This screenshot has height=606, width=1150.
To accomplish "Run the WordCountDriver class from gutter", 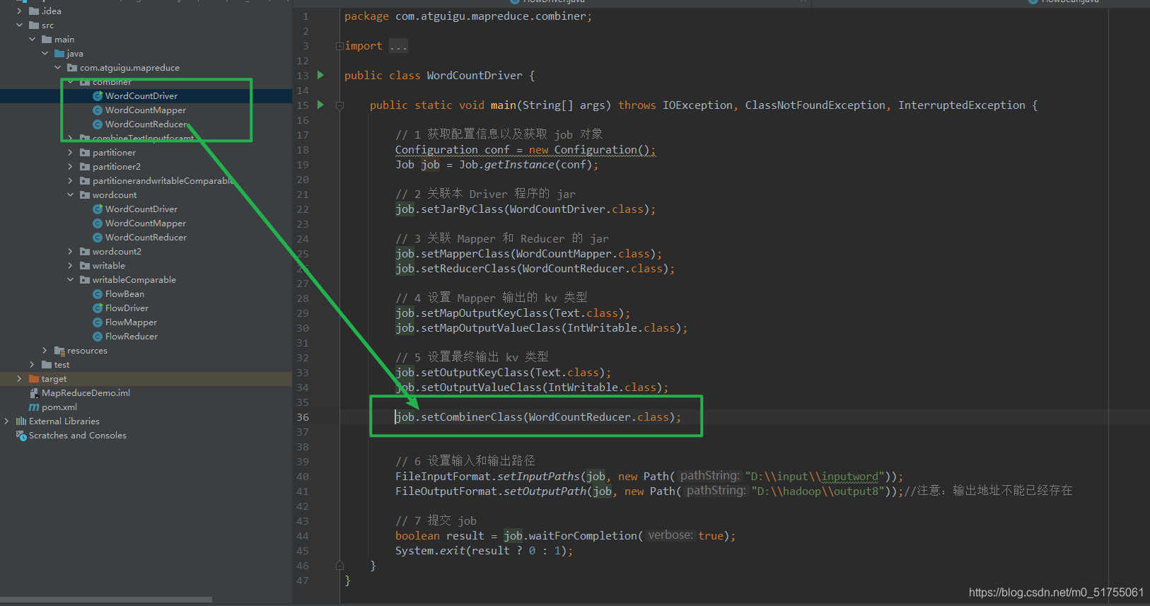I will pos(320,75).
